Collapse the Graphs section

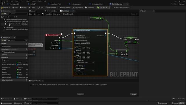1,44
